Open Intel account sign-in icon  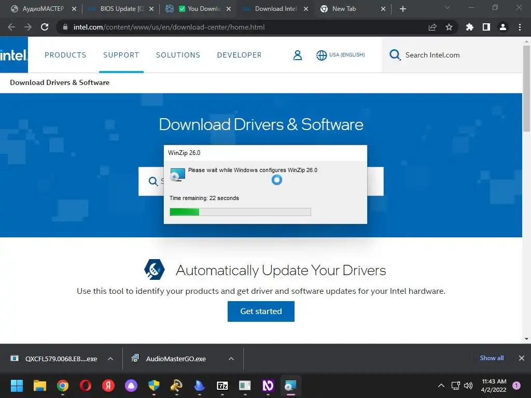(297, 55)
